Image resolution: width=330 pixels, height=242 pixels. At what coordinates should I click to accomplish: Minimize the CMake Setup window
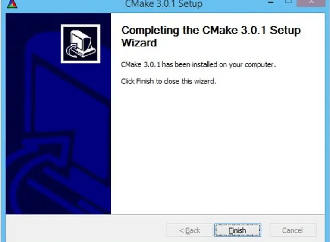(x=271, y=3)
